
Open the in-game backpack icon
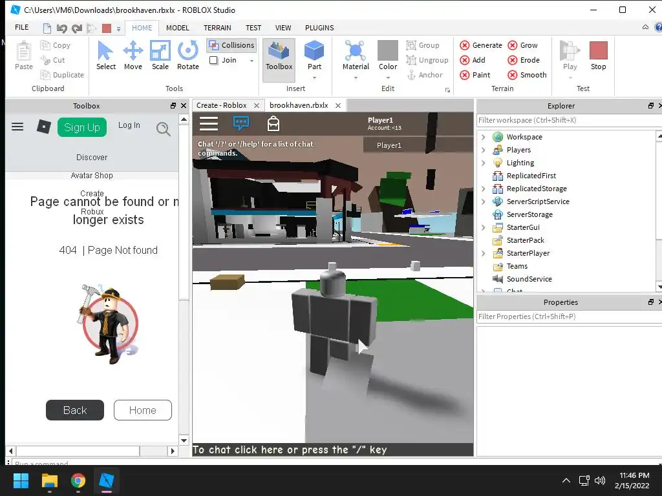pos(273,123)
